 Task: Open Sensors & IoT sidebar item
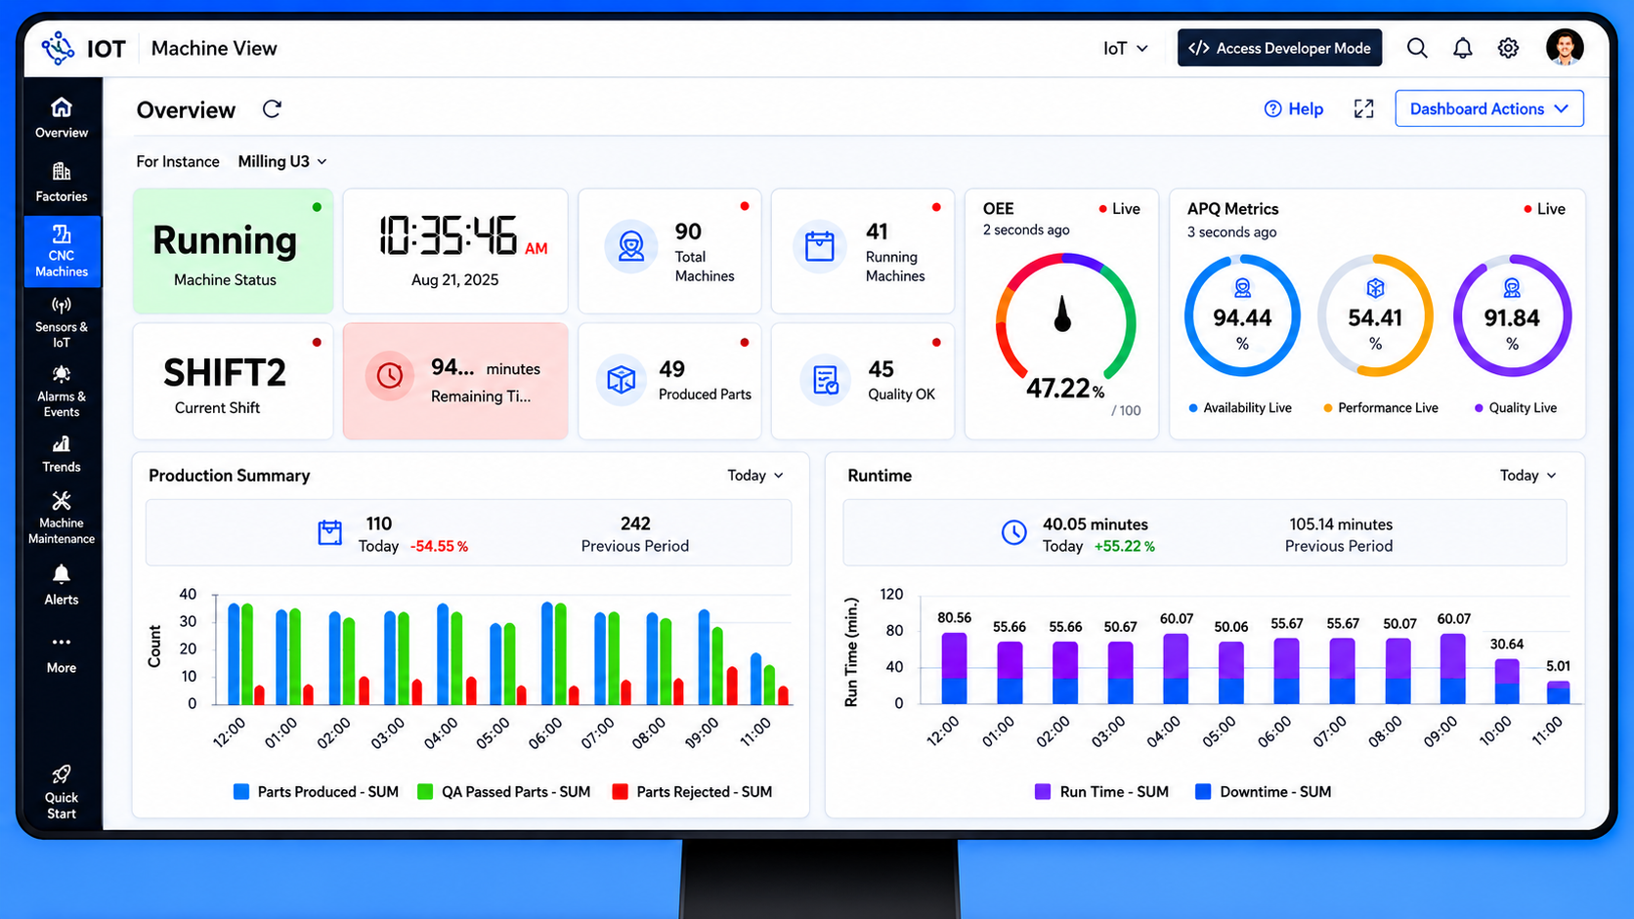(x=62, y=323)
